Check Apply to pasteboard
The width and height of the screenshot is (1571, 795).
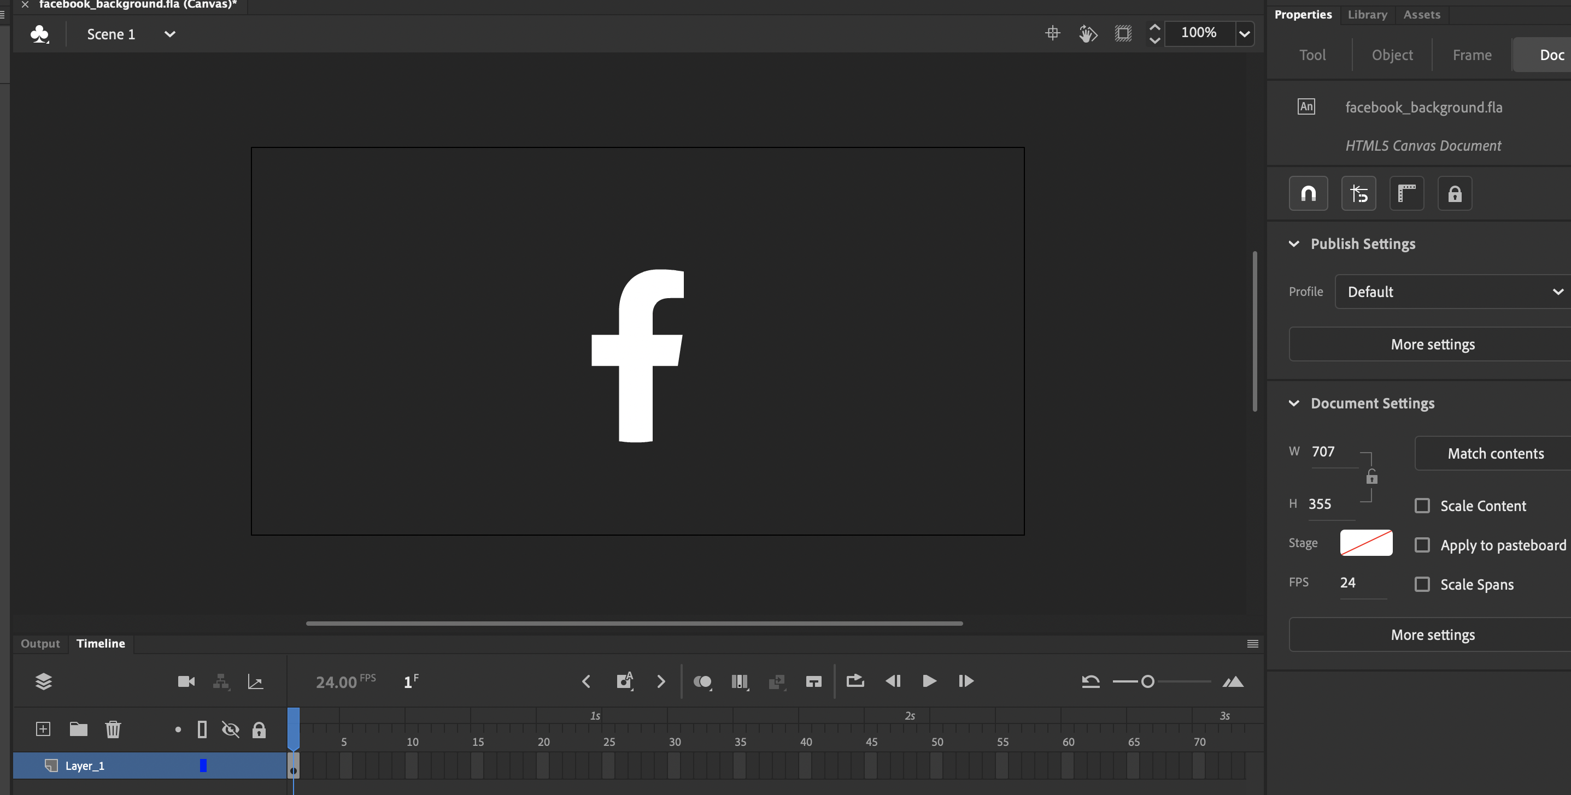pyautogui.click(x=1423, y=545)
